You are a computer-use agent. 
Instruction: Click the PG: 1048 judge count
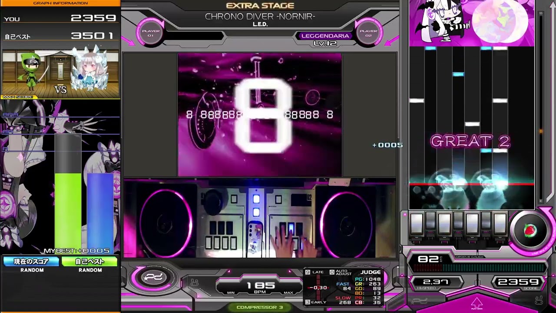[x=367, y=279]
